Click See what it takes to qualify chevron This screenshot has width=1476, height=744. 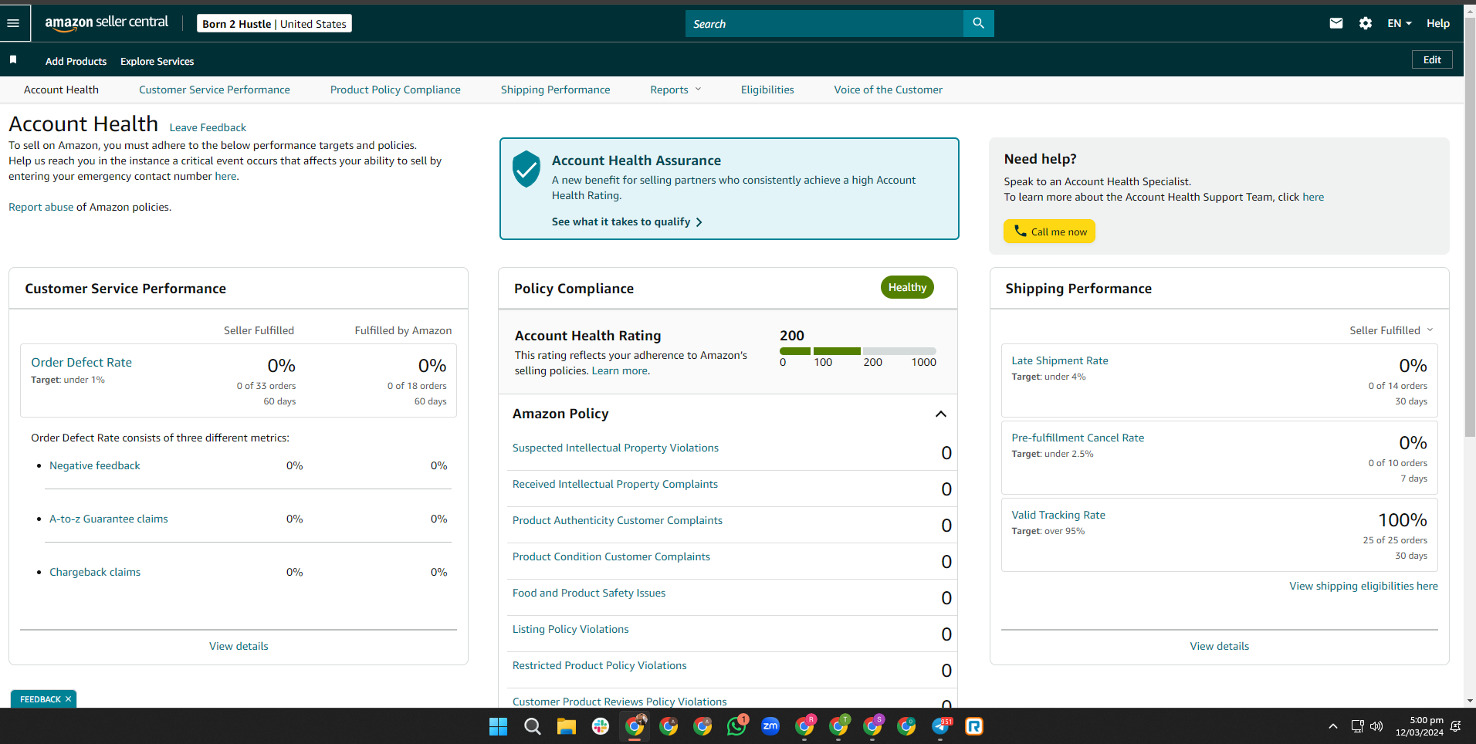[699, 222]
